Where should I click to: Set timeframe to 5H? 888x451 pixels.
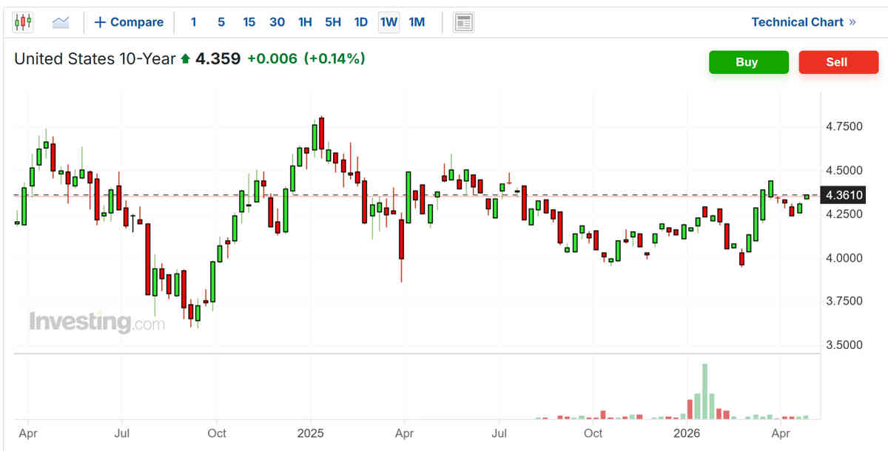(x=333, y=22)
